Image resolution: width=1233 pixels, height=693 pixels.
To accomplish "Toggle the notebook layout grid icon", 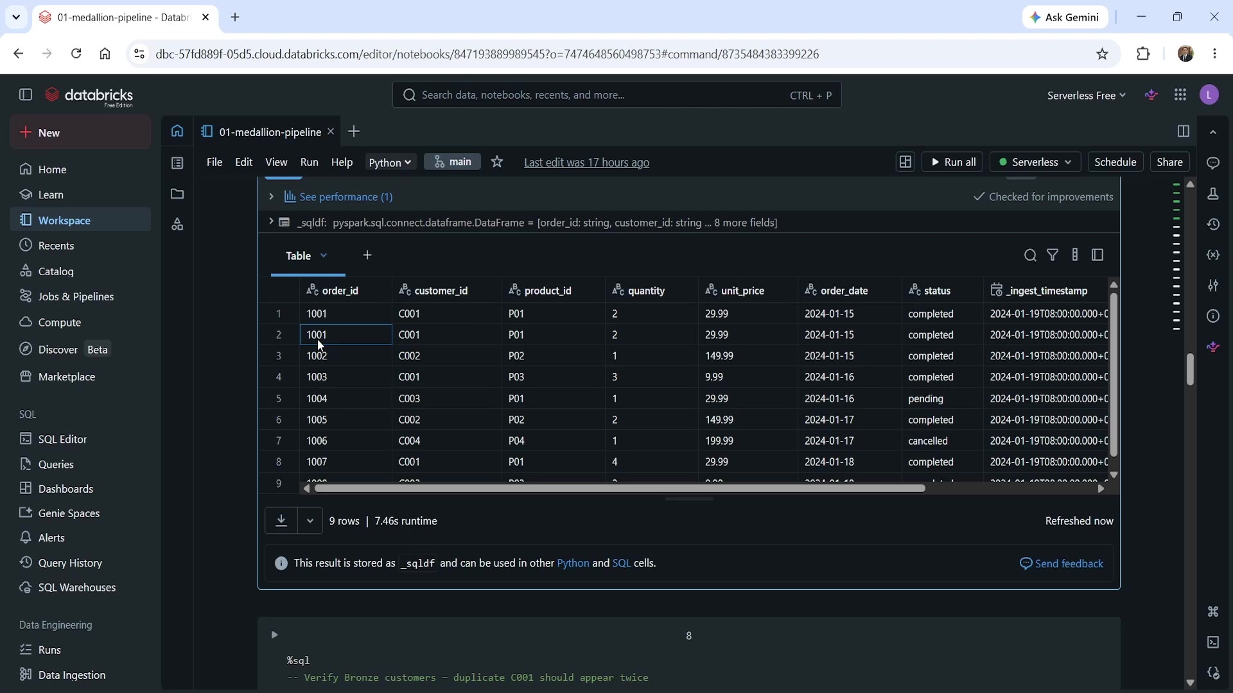I will click(905, 162).
